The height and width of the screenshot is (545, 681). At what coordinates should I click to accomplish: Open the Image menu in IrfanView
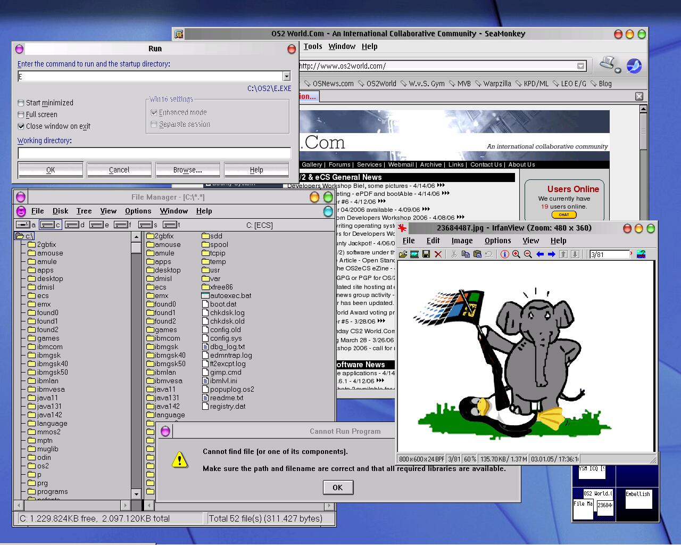click(462, 241)
